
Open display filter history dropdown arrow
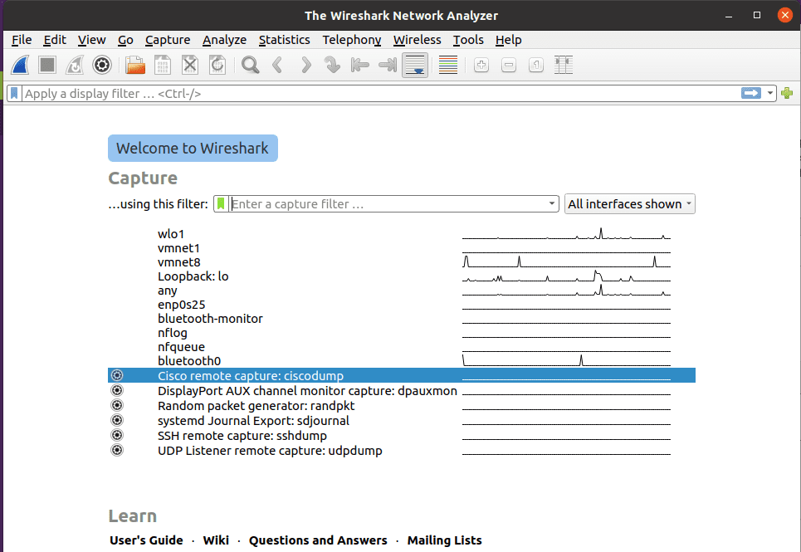click(769, 94)
